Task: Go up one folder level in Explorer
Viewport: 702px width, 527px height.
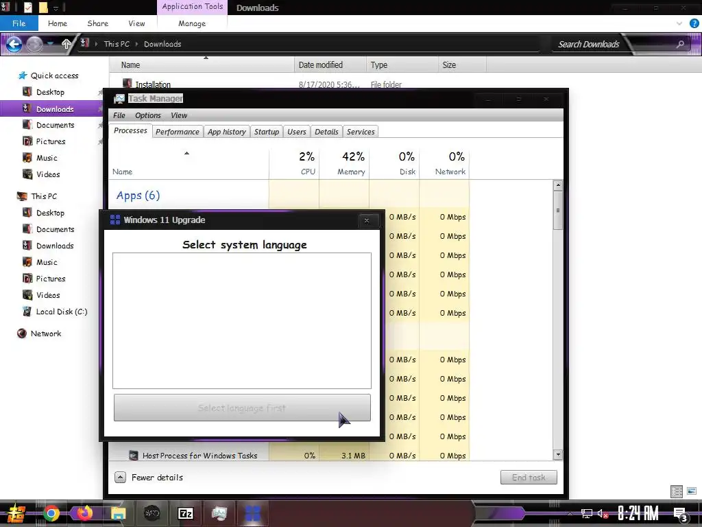Action: coord(66,43)
